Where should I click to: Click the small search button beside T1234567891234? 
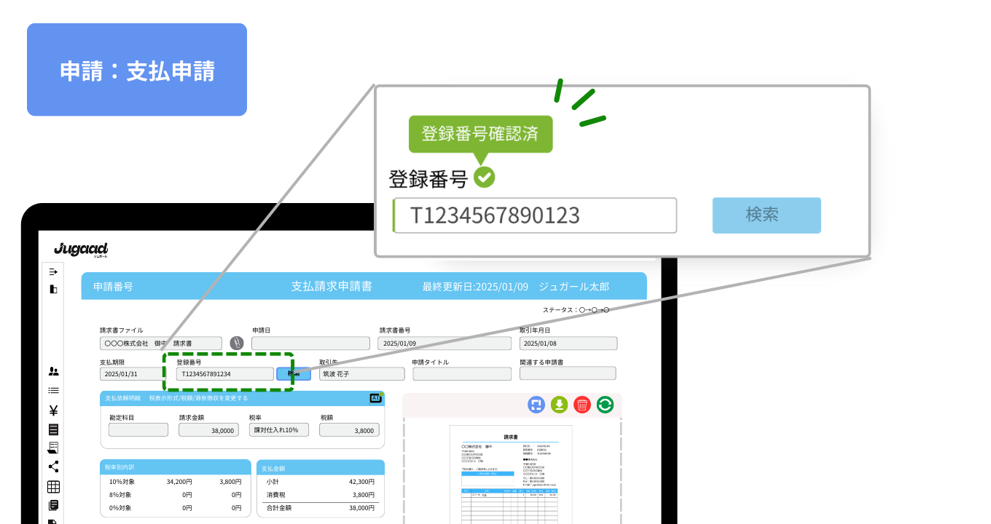coord(294,373)
